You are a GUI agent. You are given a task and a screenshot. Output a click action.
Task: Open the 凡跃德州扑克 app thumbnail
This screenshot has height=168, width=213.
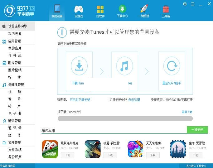50,149
